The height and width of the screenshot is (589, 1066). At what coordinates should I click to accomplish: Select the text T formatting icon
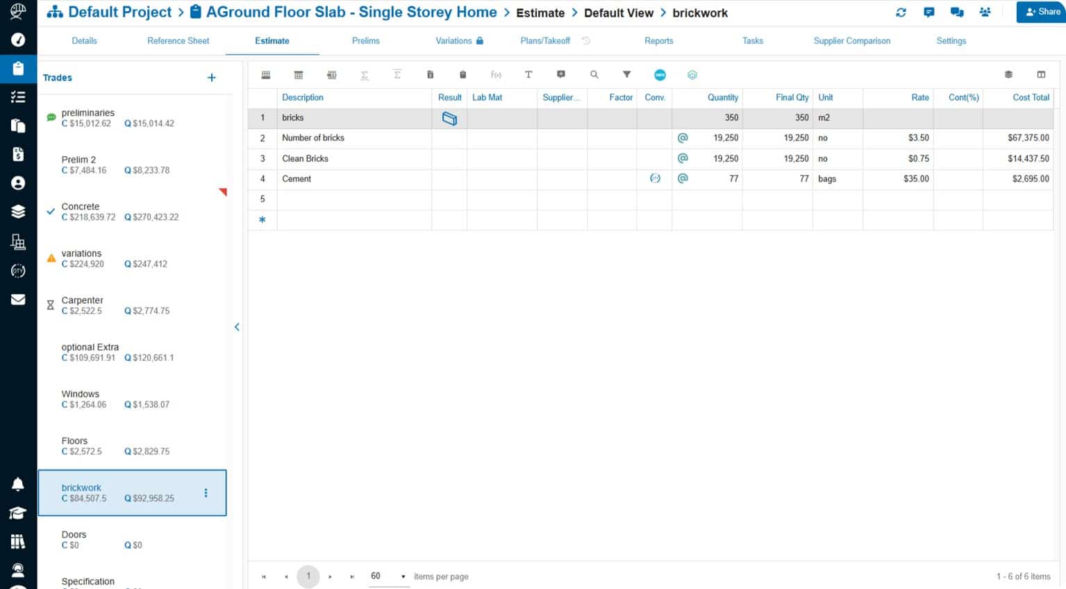[528, 75]
